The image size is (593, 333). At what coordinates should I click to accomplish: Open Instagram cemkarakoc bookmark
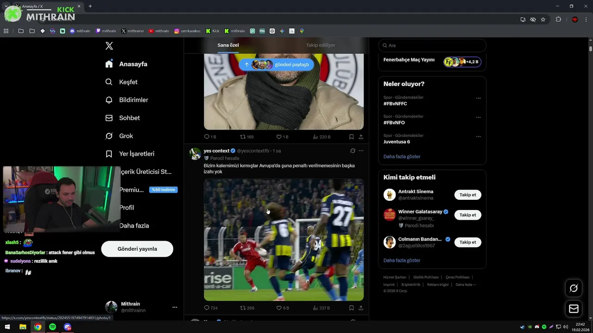pos(188,31)
